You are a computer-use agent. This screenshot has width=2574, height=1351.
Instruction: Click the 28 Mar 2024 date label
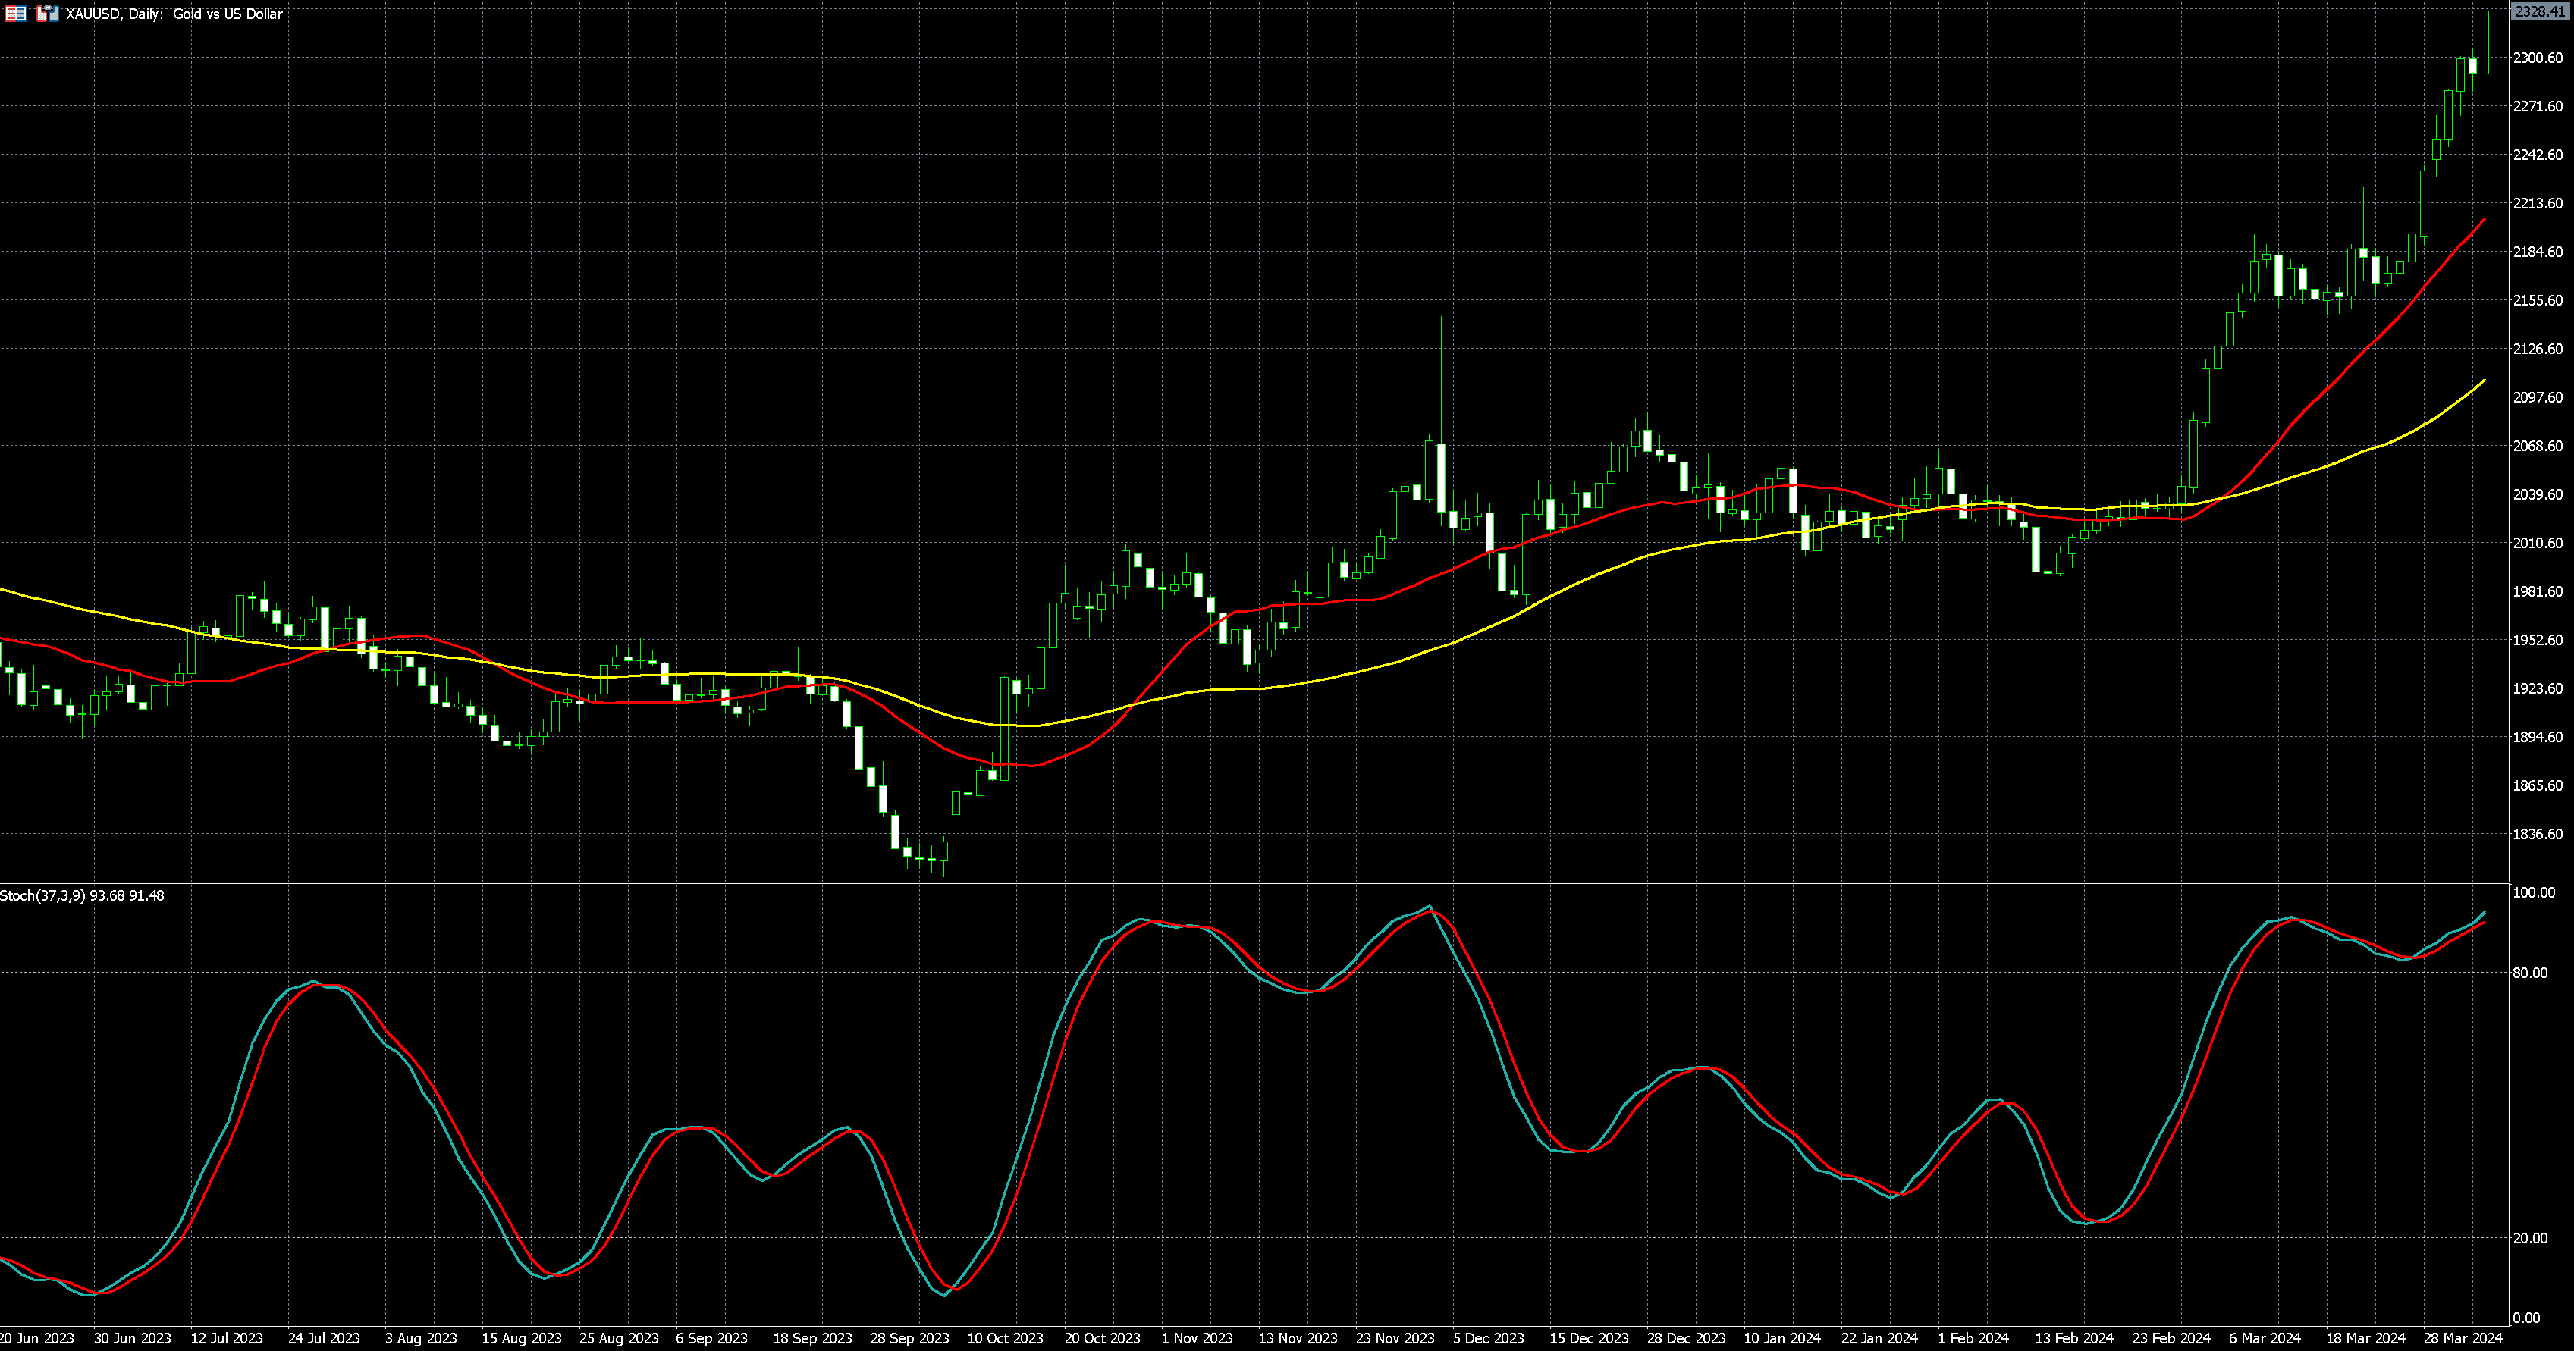pyautogui.click(x=2463, y=1338)
